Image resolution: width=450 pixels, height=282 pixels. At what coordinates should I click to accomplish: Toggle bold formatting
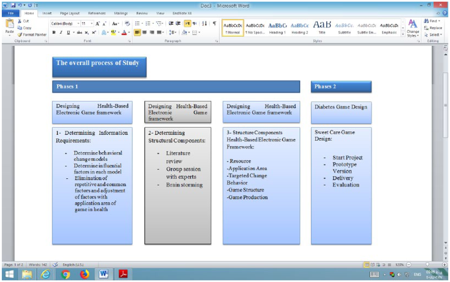54,32
